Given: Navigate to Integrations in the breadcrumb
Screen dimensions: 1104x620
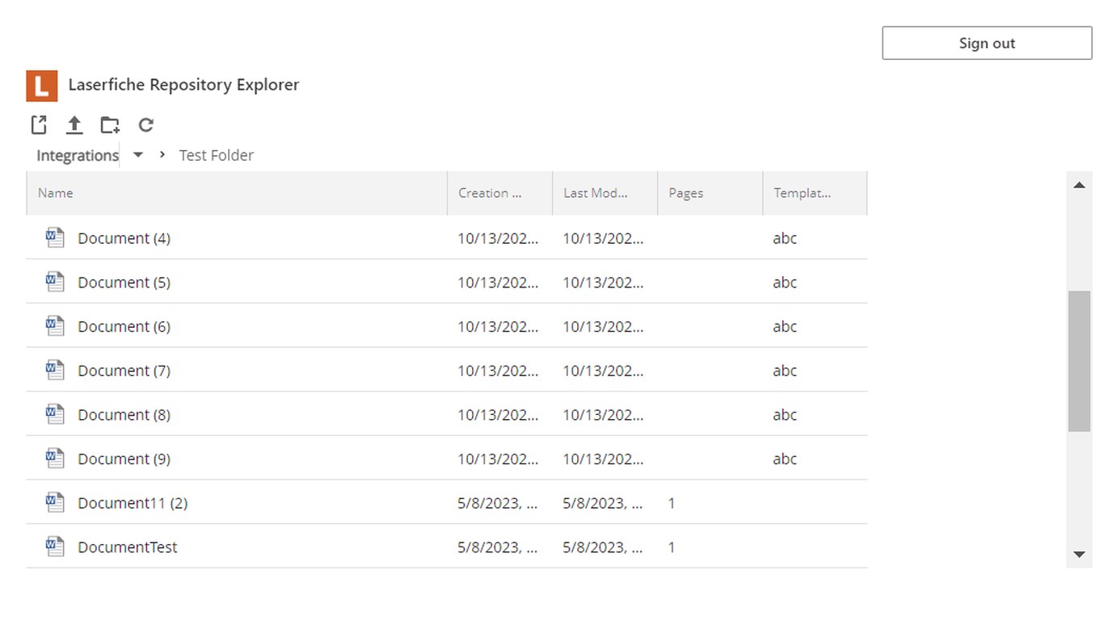Looking at the screenshot, I should (78, 156).
